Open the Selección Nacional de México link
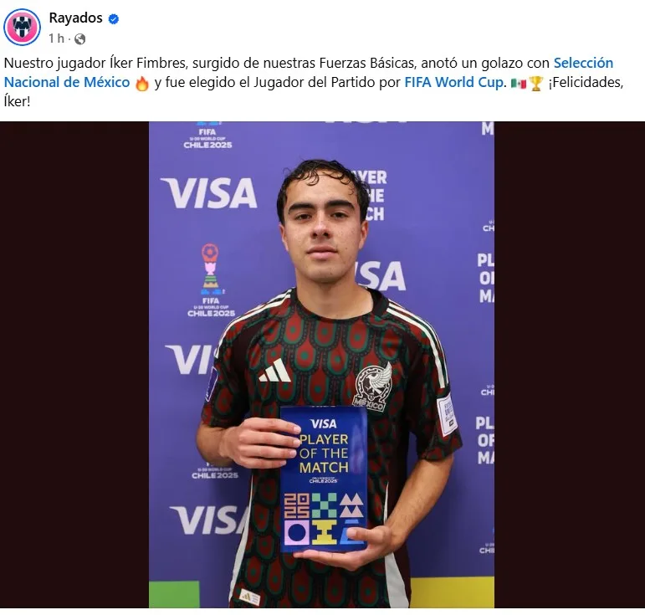The height and width of the screenshot is (615, 645). point(309,73)
